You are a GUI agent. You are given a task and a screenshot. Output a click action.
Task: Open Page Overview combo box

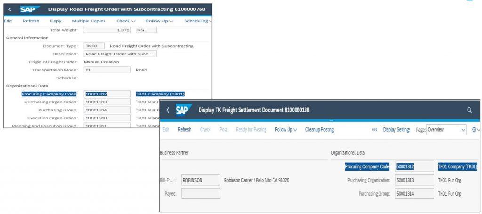(x=446, y=130)
